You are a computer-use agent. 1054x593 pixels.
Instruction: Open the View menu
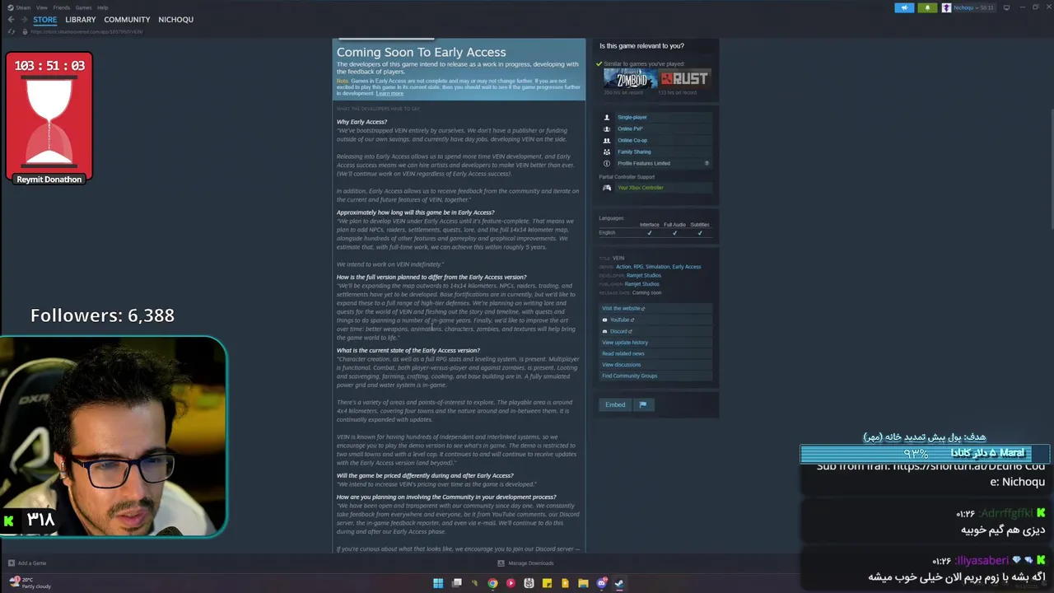41,7
